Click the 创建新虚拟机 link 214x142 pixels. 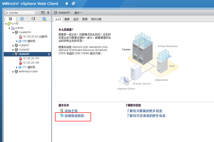(74, 116)
